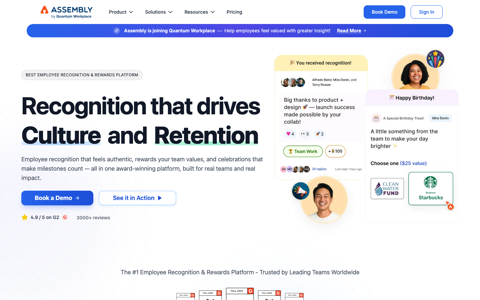Click the Mira Donin name tag
The height and width of the screenshot is (300, 480).
440,118
